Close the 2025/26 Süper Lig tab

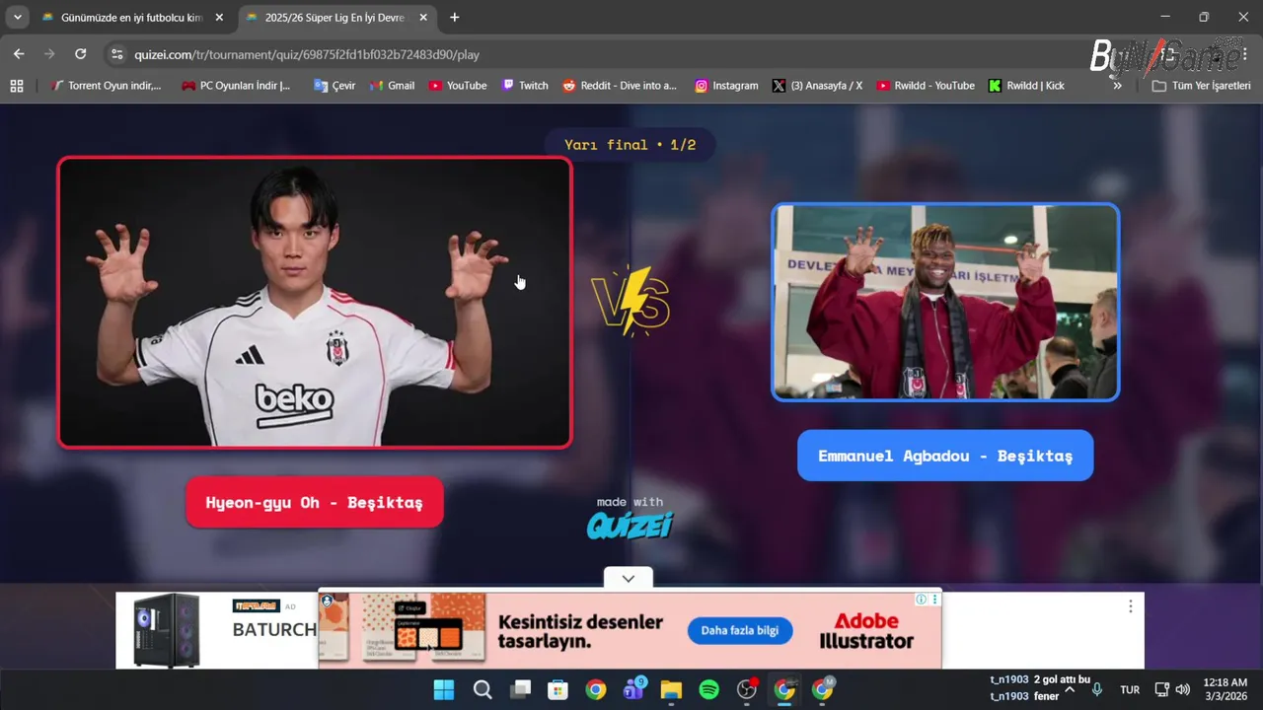click(422, 18)
